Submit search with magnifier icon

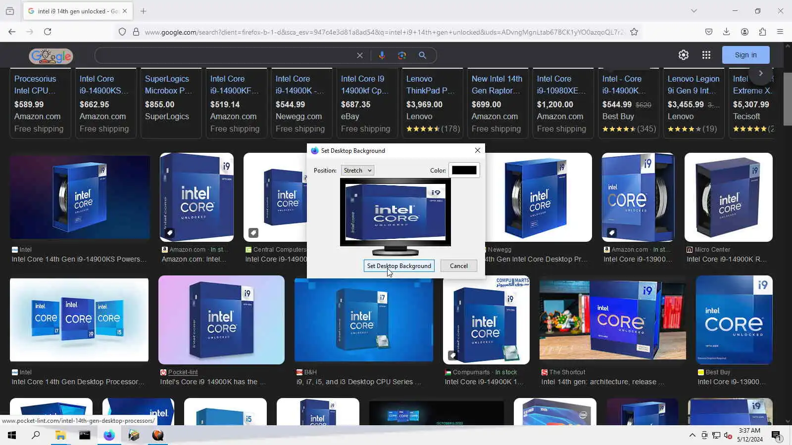(422, 55)
